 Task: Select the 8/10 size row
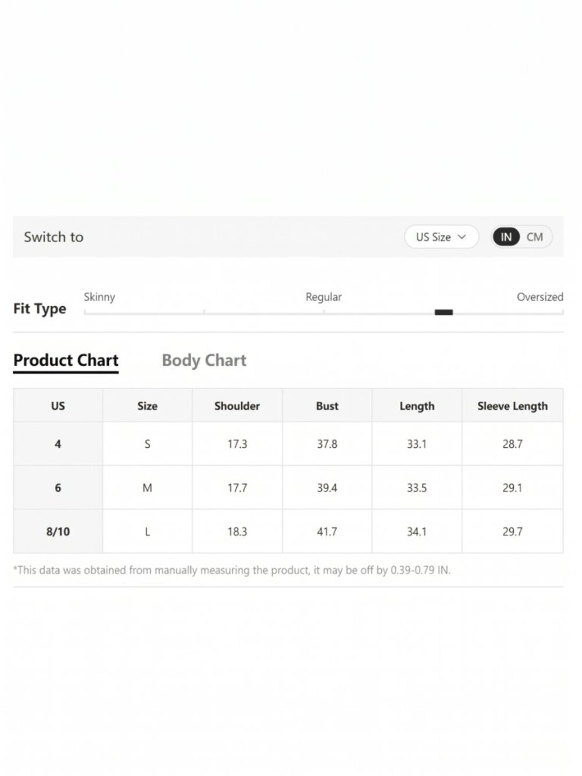click(x=288, y=531)
